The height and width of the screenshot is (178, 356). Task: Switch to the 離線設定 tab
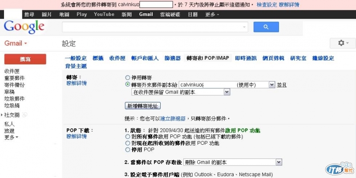pos(323,58)
